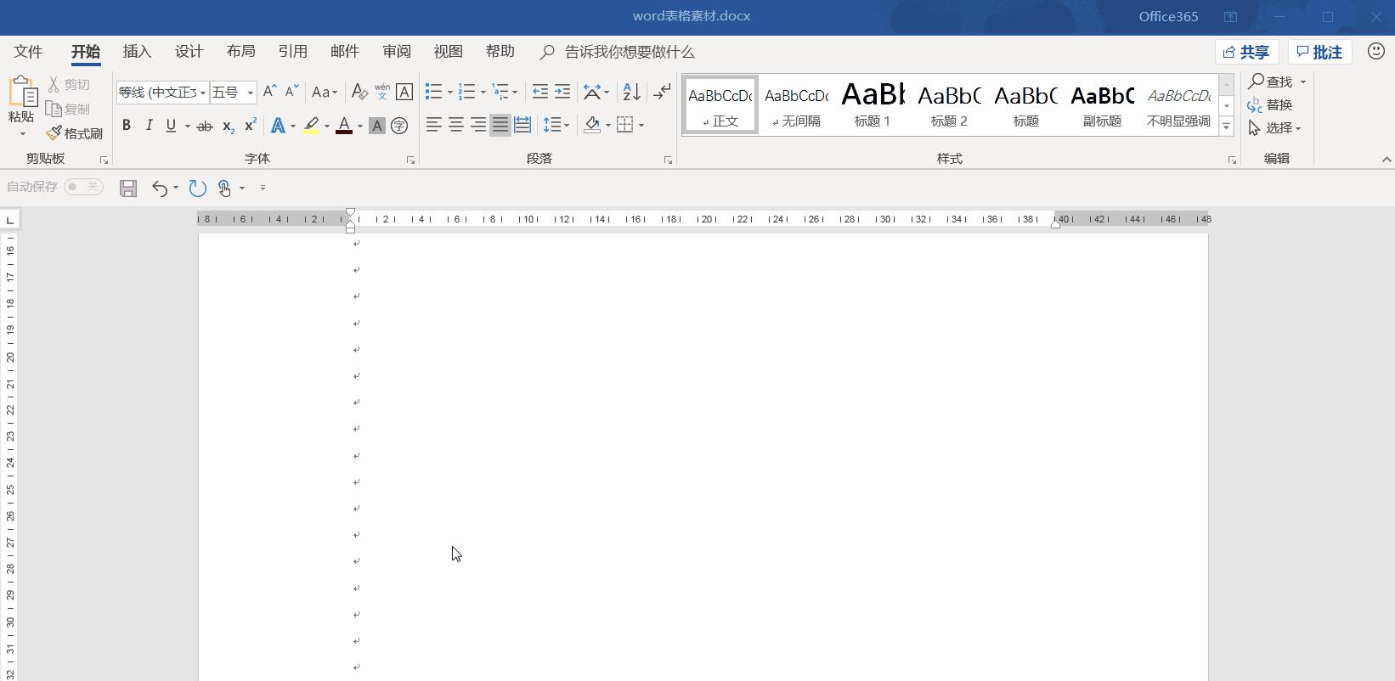Center align the paragraph text

coord(456,126)
